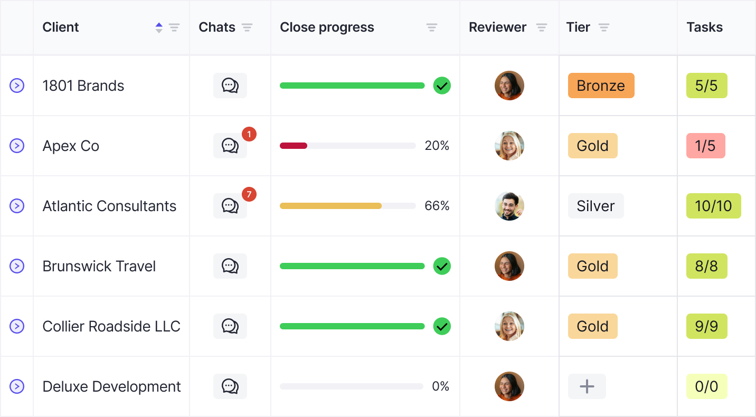Click the completion checkmark for Collier Roadside LLC
This screenshot has width=756, height=417.
pyautogui.click(x=442, y=326)
